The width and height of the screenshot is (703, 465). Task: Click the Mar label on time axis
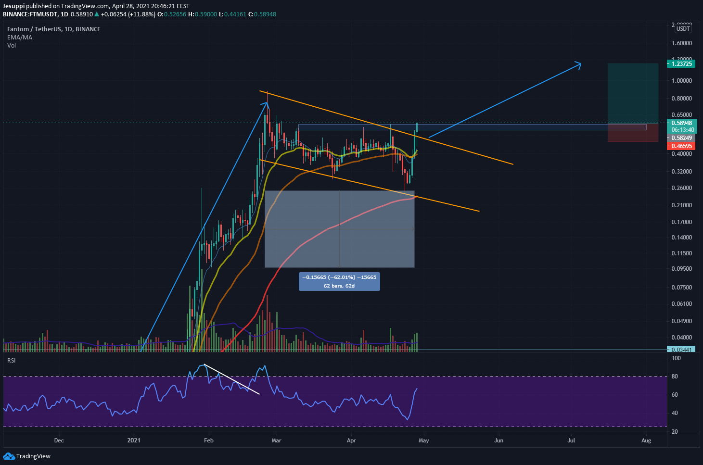(276, 440)
